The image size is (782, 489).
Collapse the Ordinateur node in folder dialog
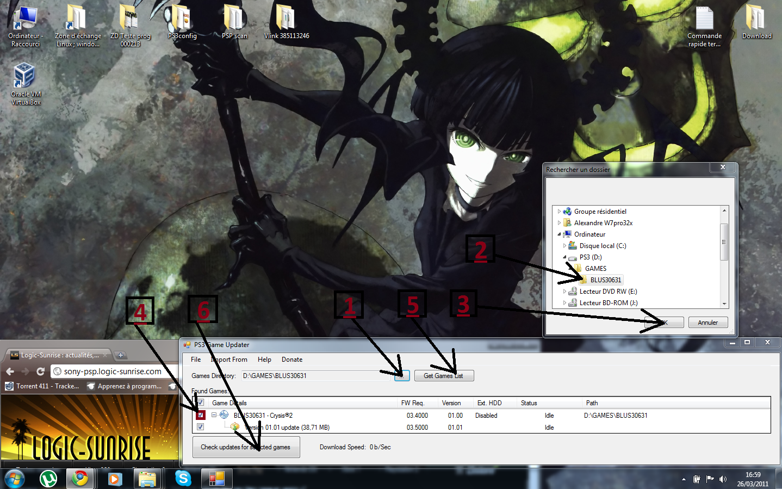558,234
